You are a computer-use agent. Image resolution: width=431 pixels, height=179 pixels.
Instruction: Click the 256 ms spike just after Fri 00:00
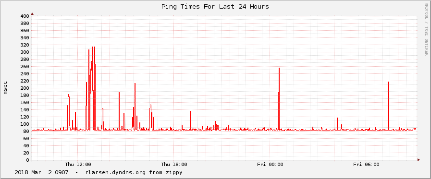279,99
